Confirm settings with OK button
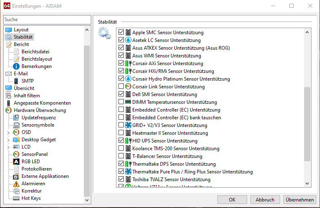Viewport: 320px width, 208px height. 232,199
